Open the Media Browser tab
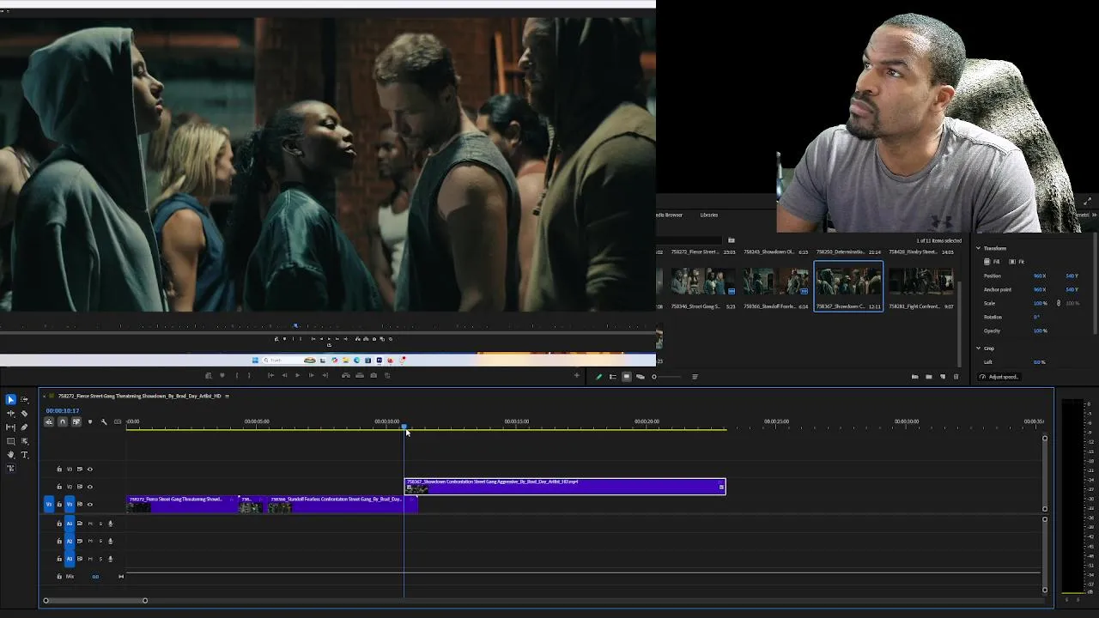The height and width of the screenshot is (618, 1099). 670,215
